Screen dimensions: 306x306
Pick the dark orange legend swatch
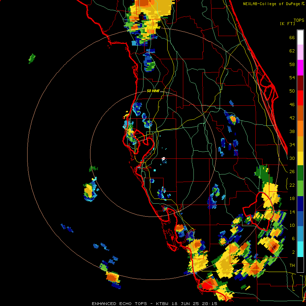pos(300,113)
